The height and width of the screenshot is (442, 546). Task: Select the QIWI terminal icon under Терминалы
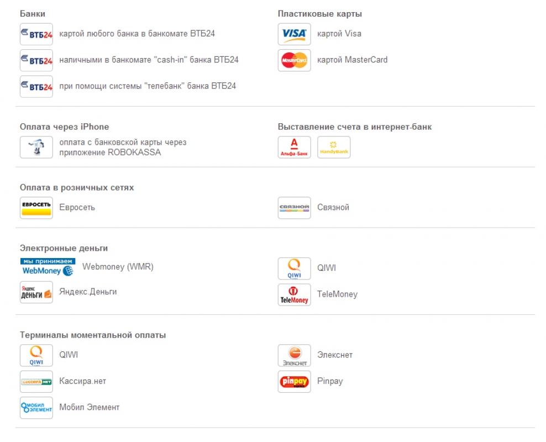click(36, 355)
